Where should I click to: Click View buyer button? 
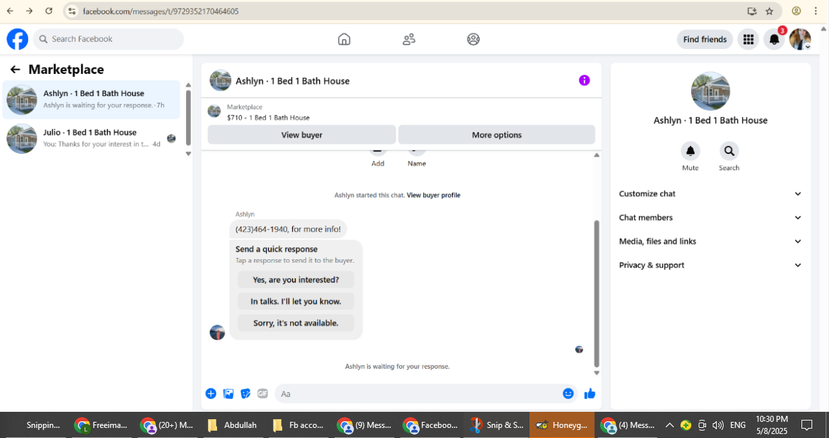[x=302, y=135]
